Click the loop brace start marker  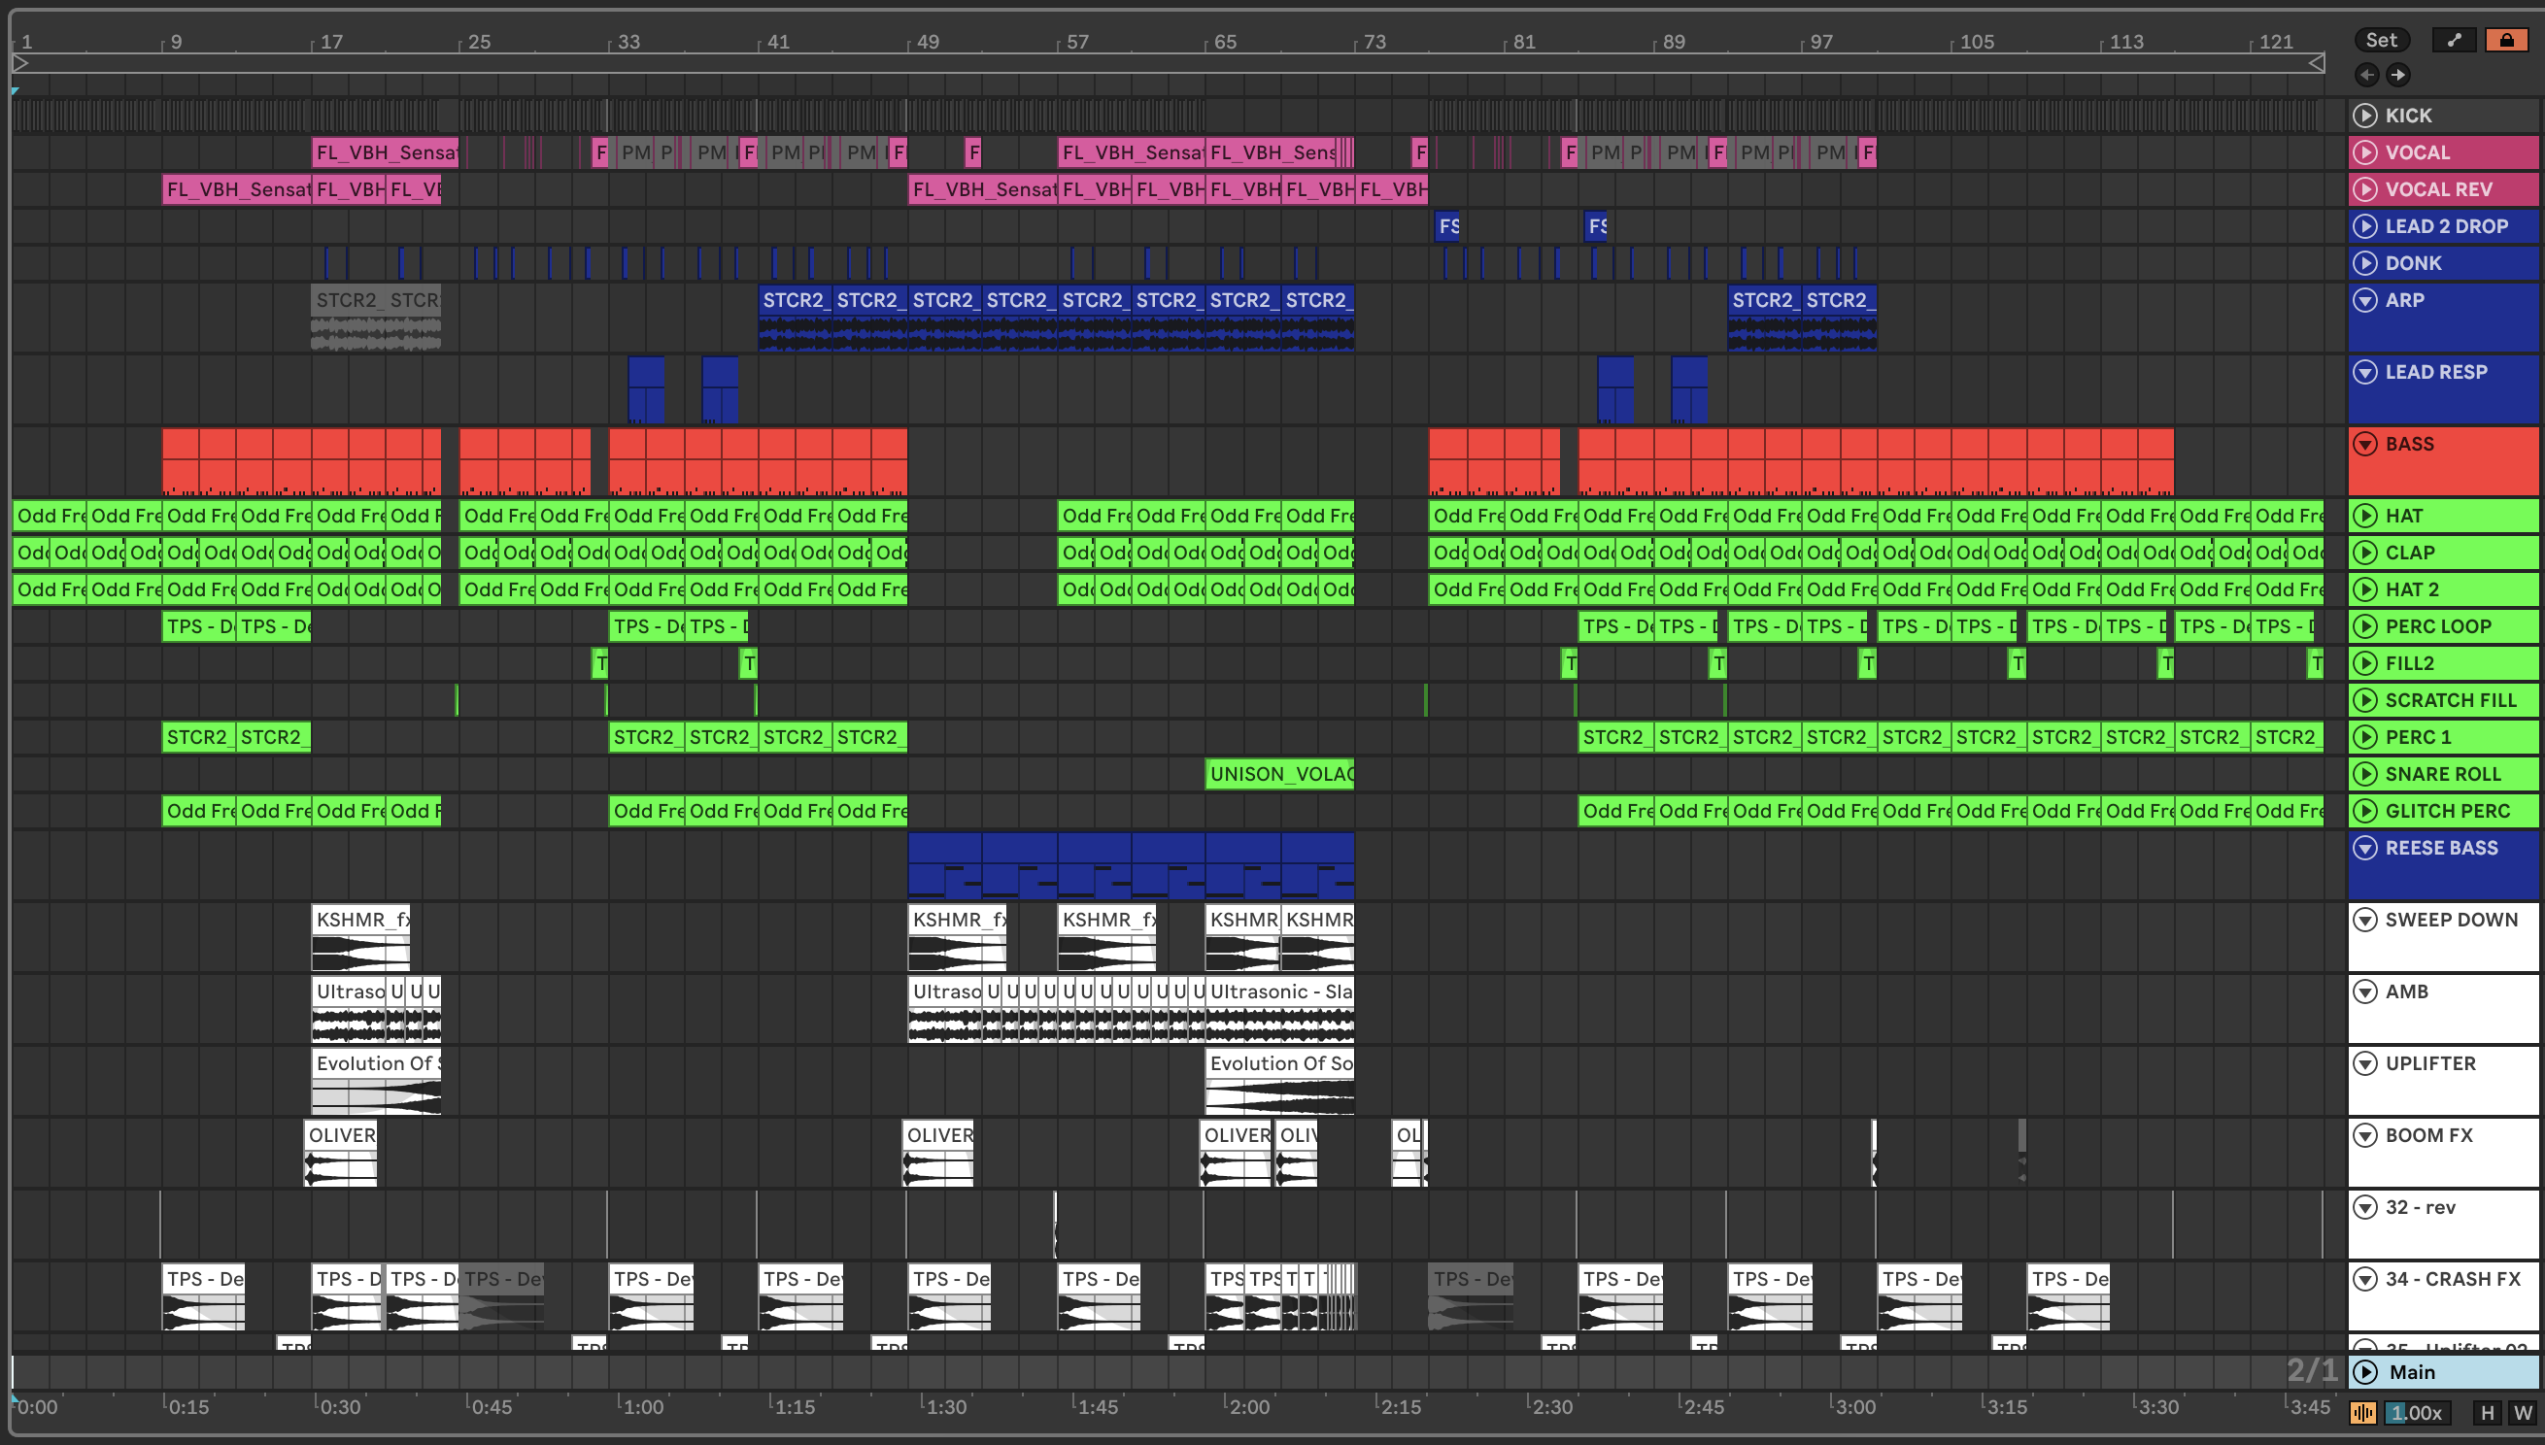[x=20, y=63]
